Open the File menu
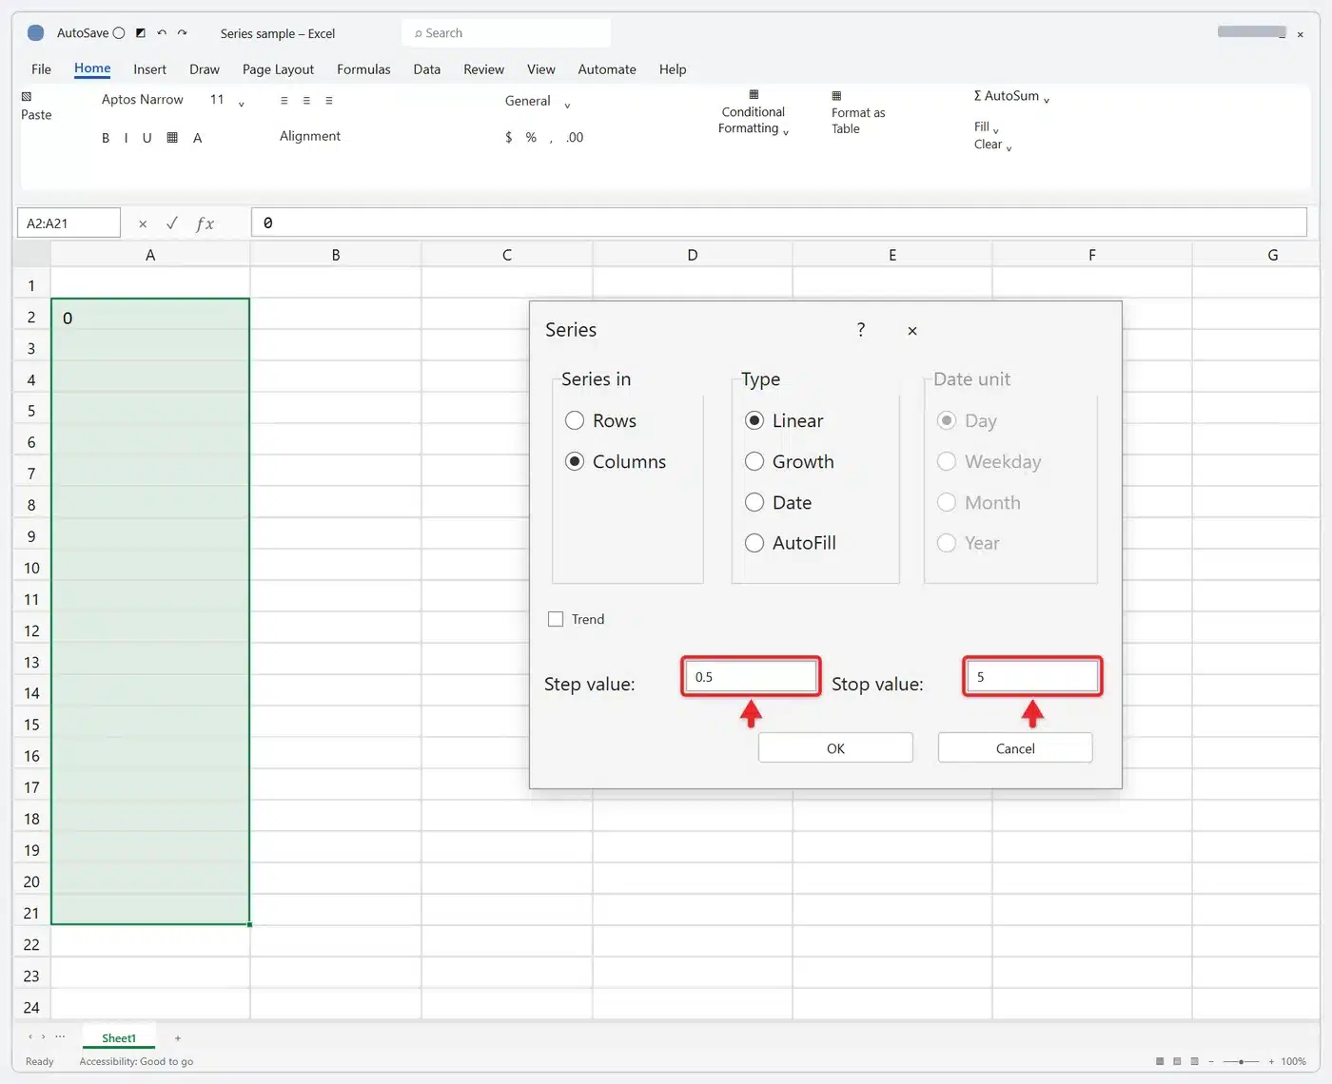Screen dimensions: 1332x1084 (x=41, y=69)
